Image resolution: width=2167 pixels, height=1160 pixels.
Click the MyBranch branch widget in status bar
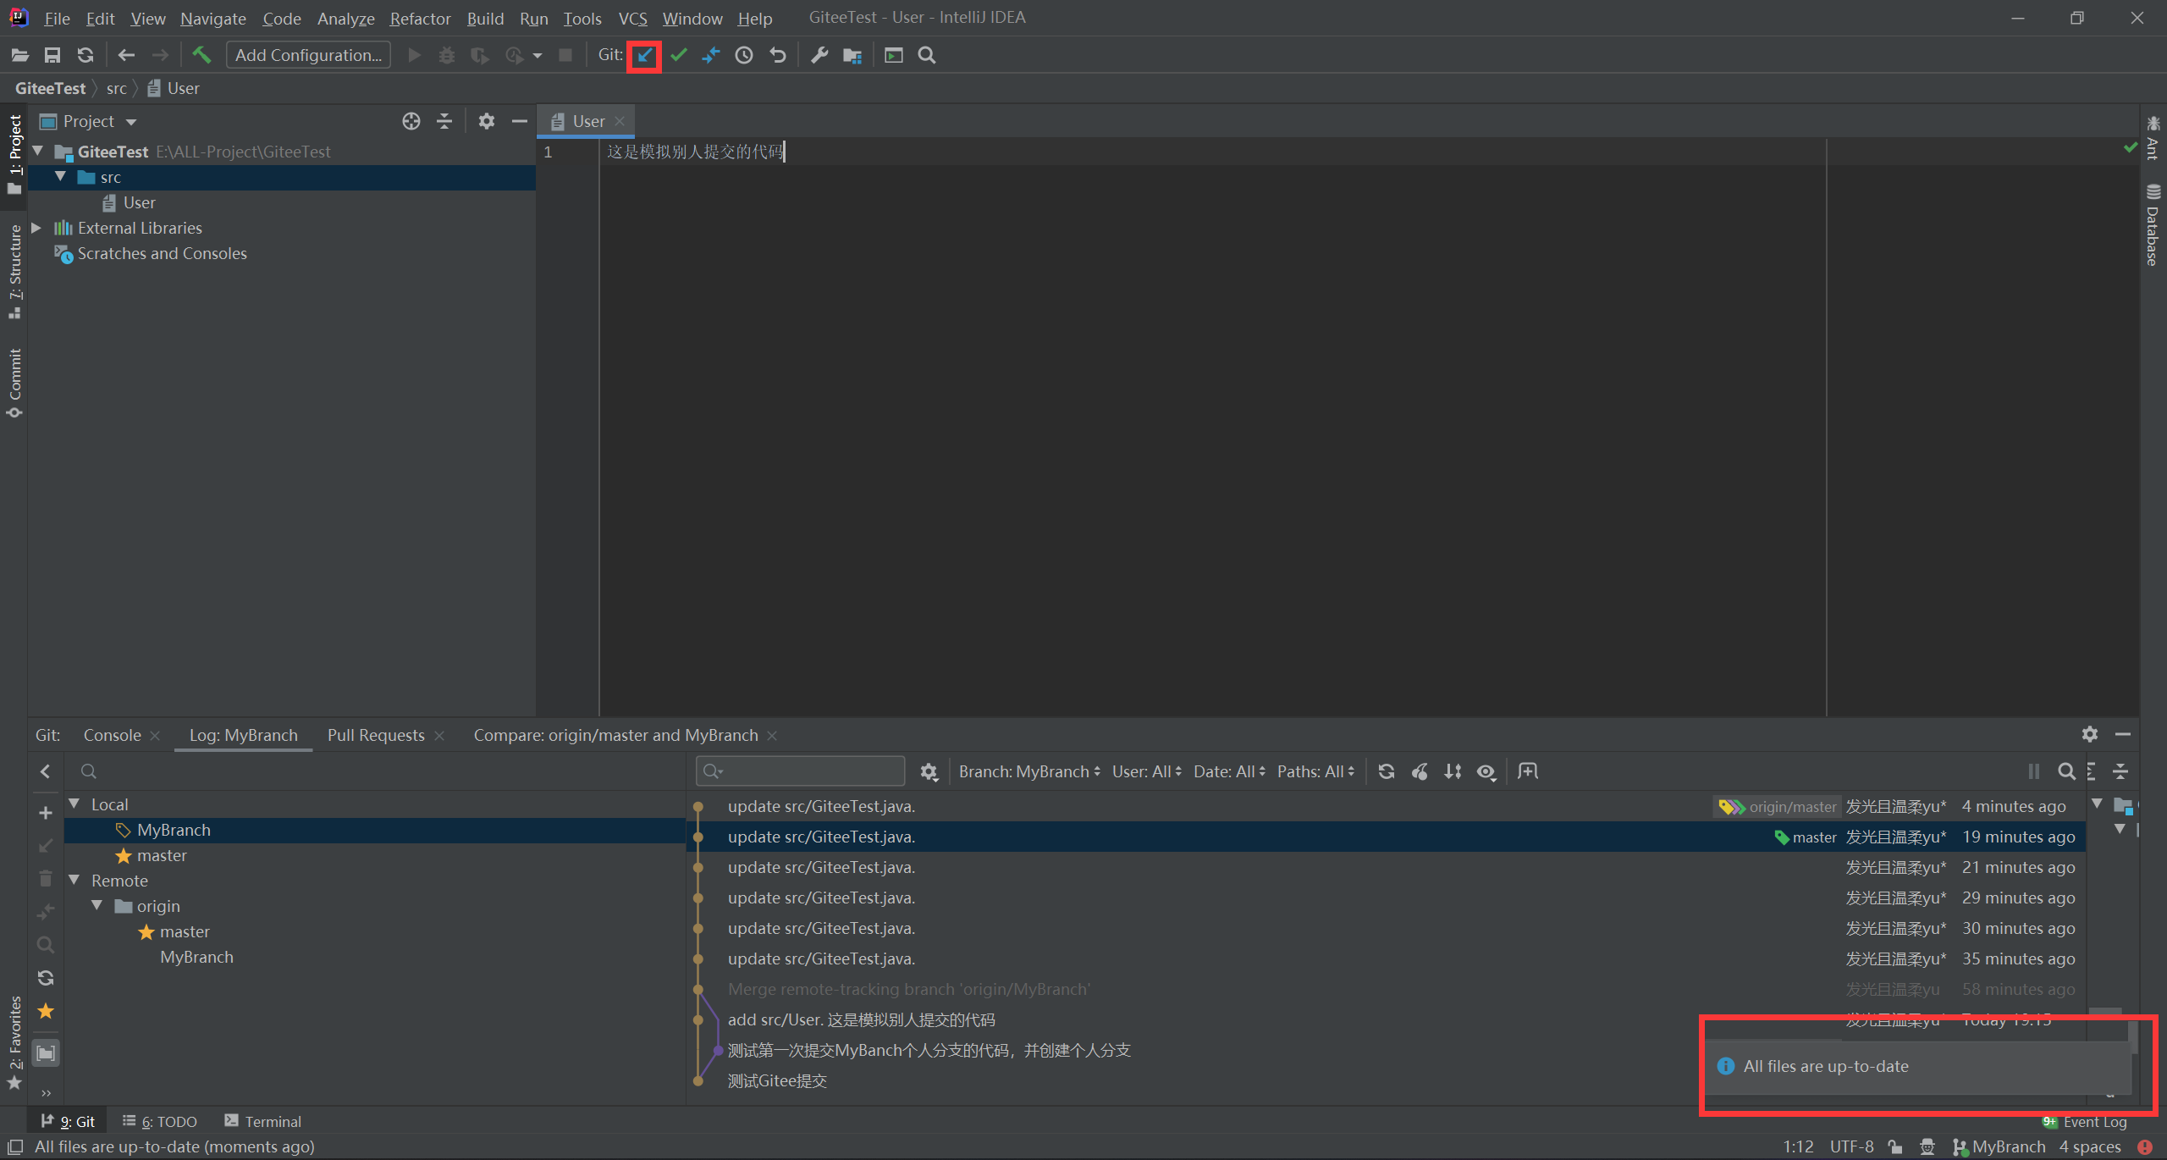click(1999, 1146)
